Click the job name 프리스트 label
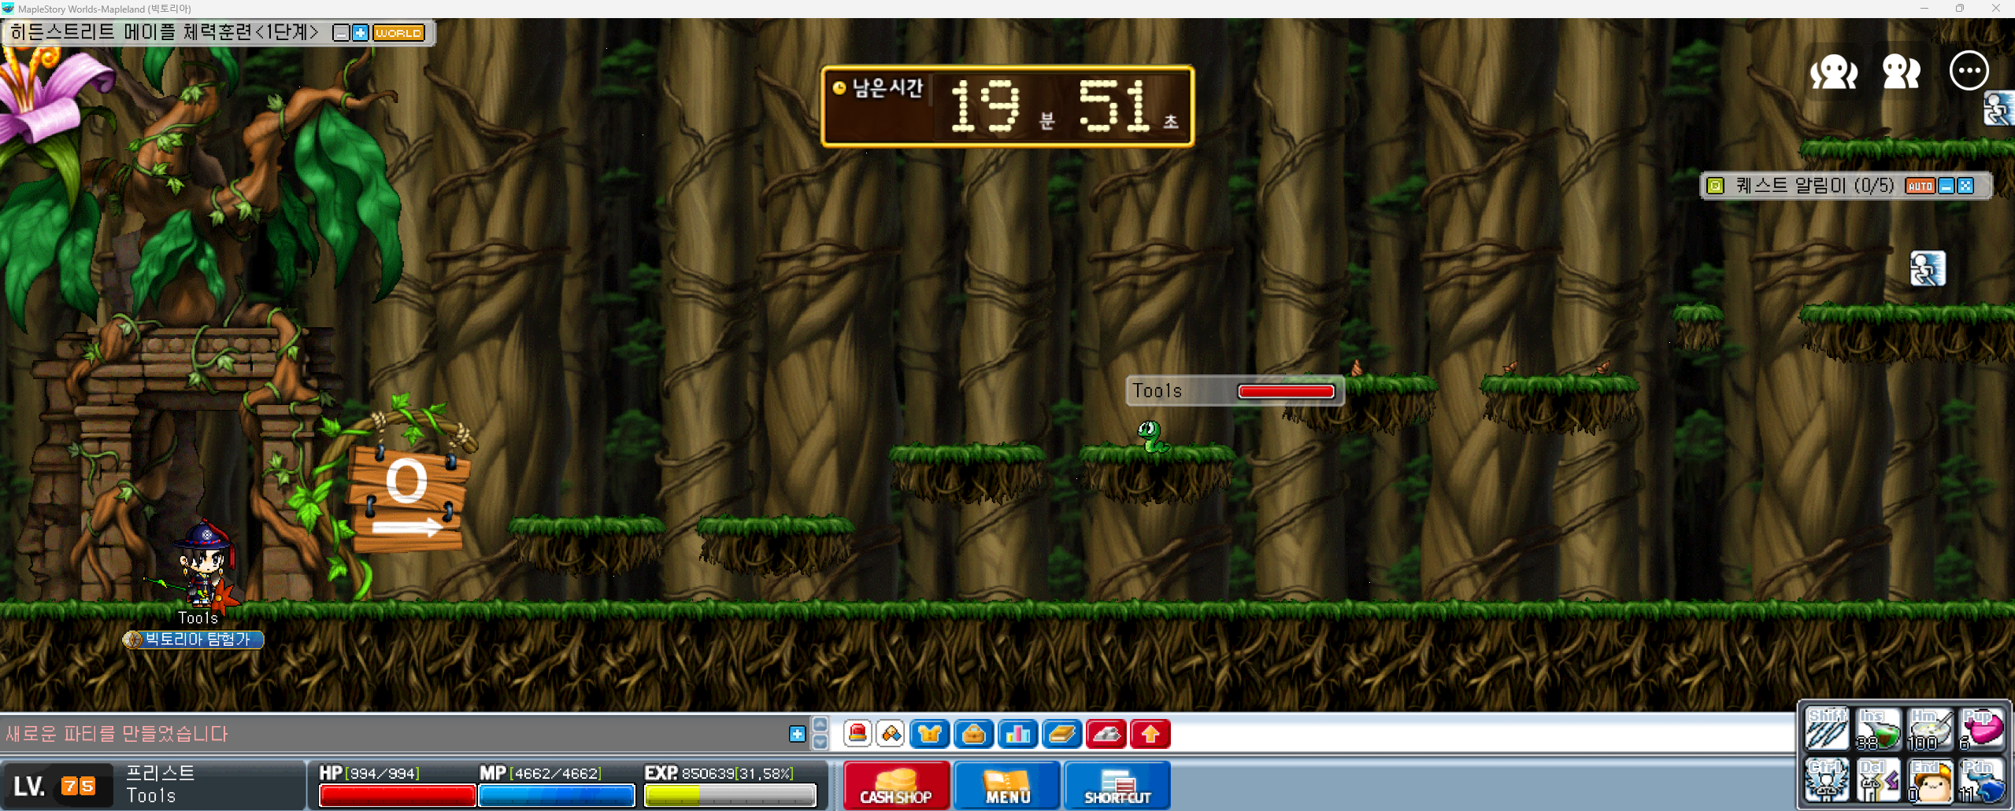 click(x=160, y=772)
